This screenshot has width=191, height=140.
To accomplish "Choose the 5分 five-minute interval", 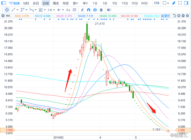I will click(x=114, y=3).
